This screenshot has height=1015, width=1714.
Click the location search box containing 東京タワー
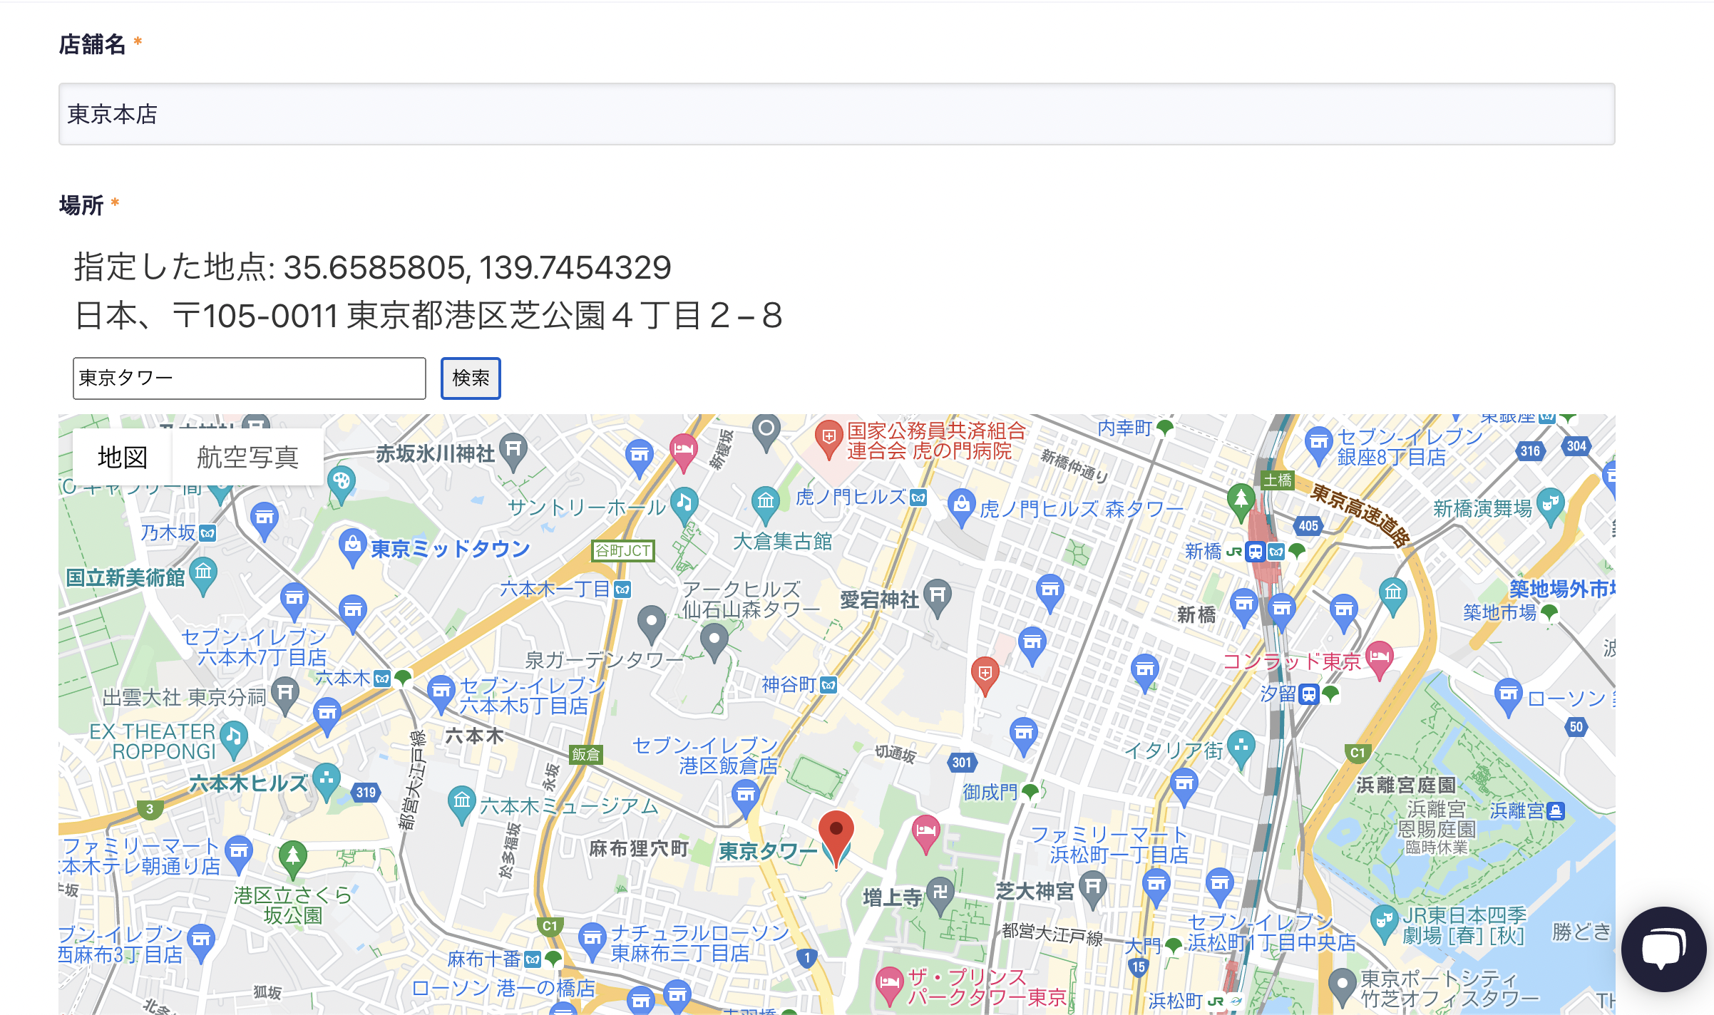[x=249, y=378]
